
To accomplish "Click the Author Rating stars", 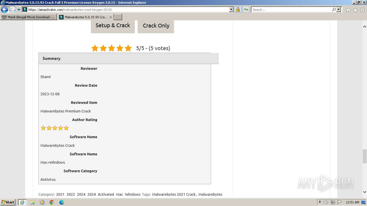I will point(55,128).
